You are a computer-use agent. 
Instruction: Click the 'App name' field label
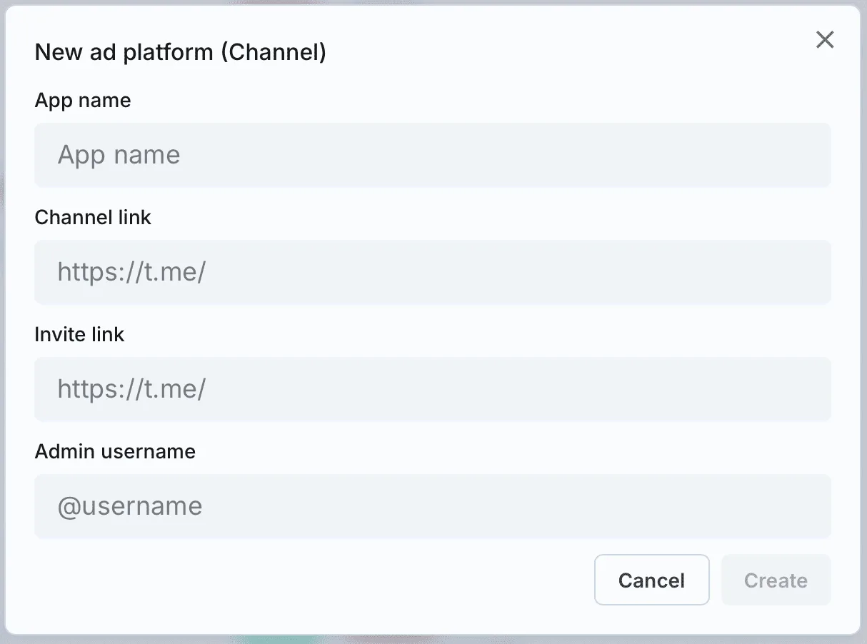[83, 100]
